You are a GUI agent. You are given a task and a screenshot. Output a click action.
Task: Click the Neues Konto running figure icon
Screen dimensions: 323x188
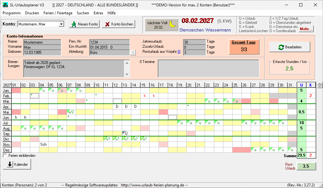pos(74,24)
